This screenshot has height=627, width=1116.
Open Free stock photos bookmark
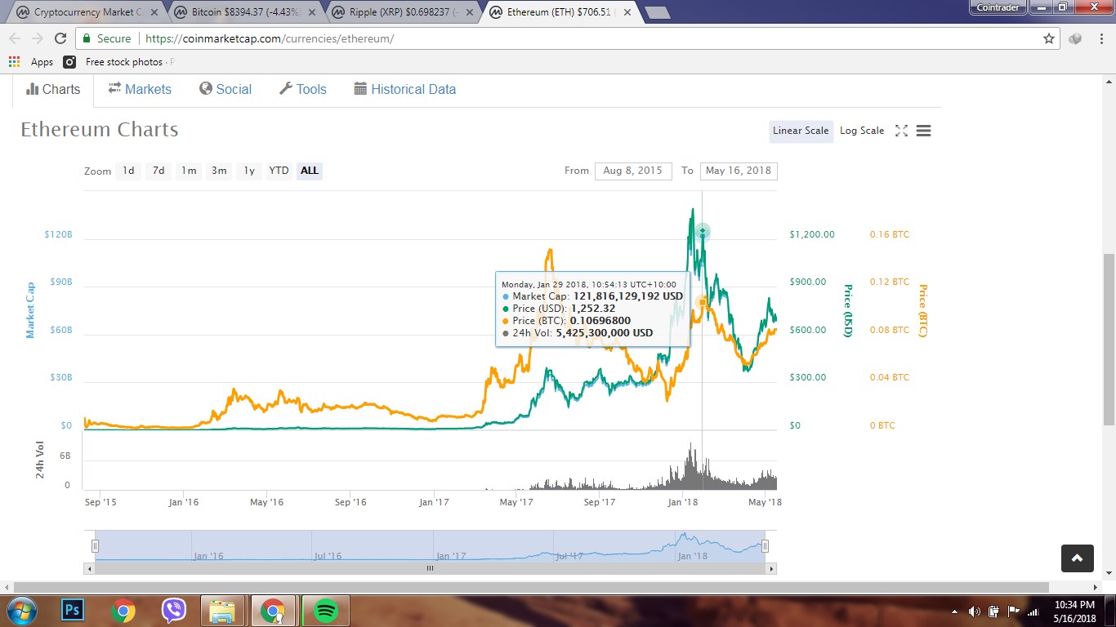[118, 62]
